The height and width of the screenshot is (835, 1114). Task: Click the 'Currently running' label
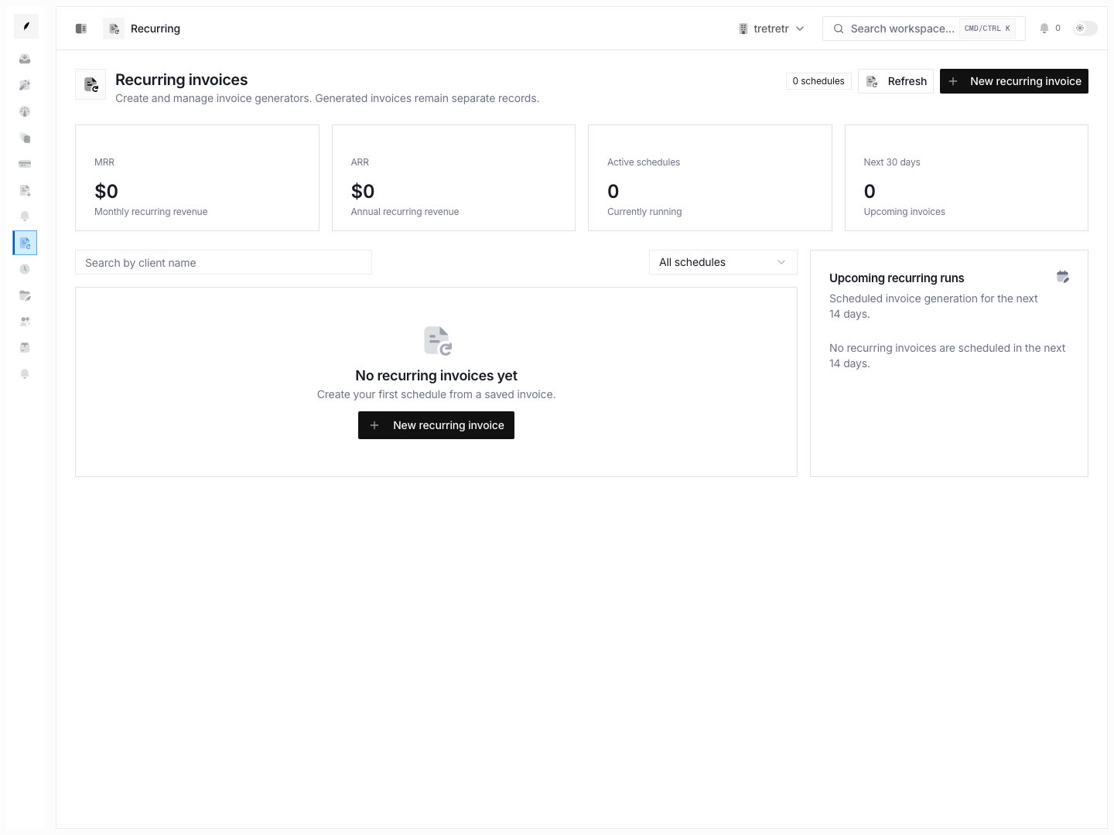click(644, 212)
